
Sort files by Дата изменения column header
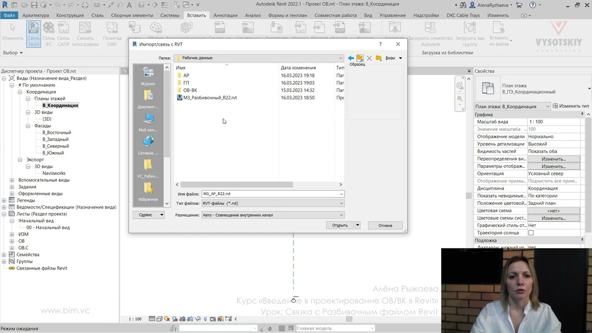click(x=298, y=68)
